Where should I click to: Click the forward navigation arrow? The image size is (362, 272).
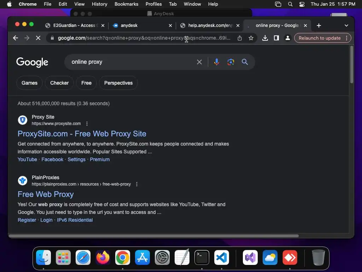[x=27, y=38]
